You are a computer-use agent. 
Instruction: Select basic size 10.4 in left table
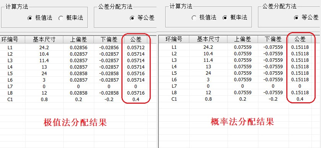tap(44, 54)
